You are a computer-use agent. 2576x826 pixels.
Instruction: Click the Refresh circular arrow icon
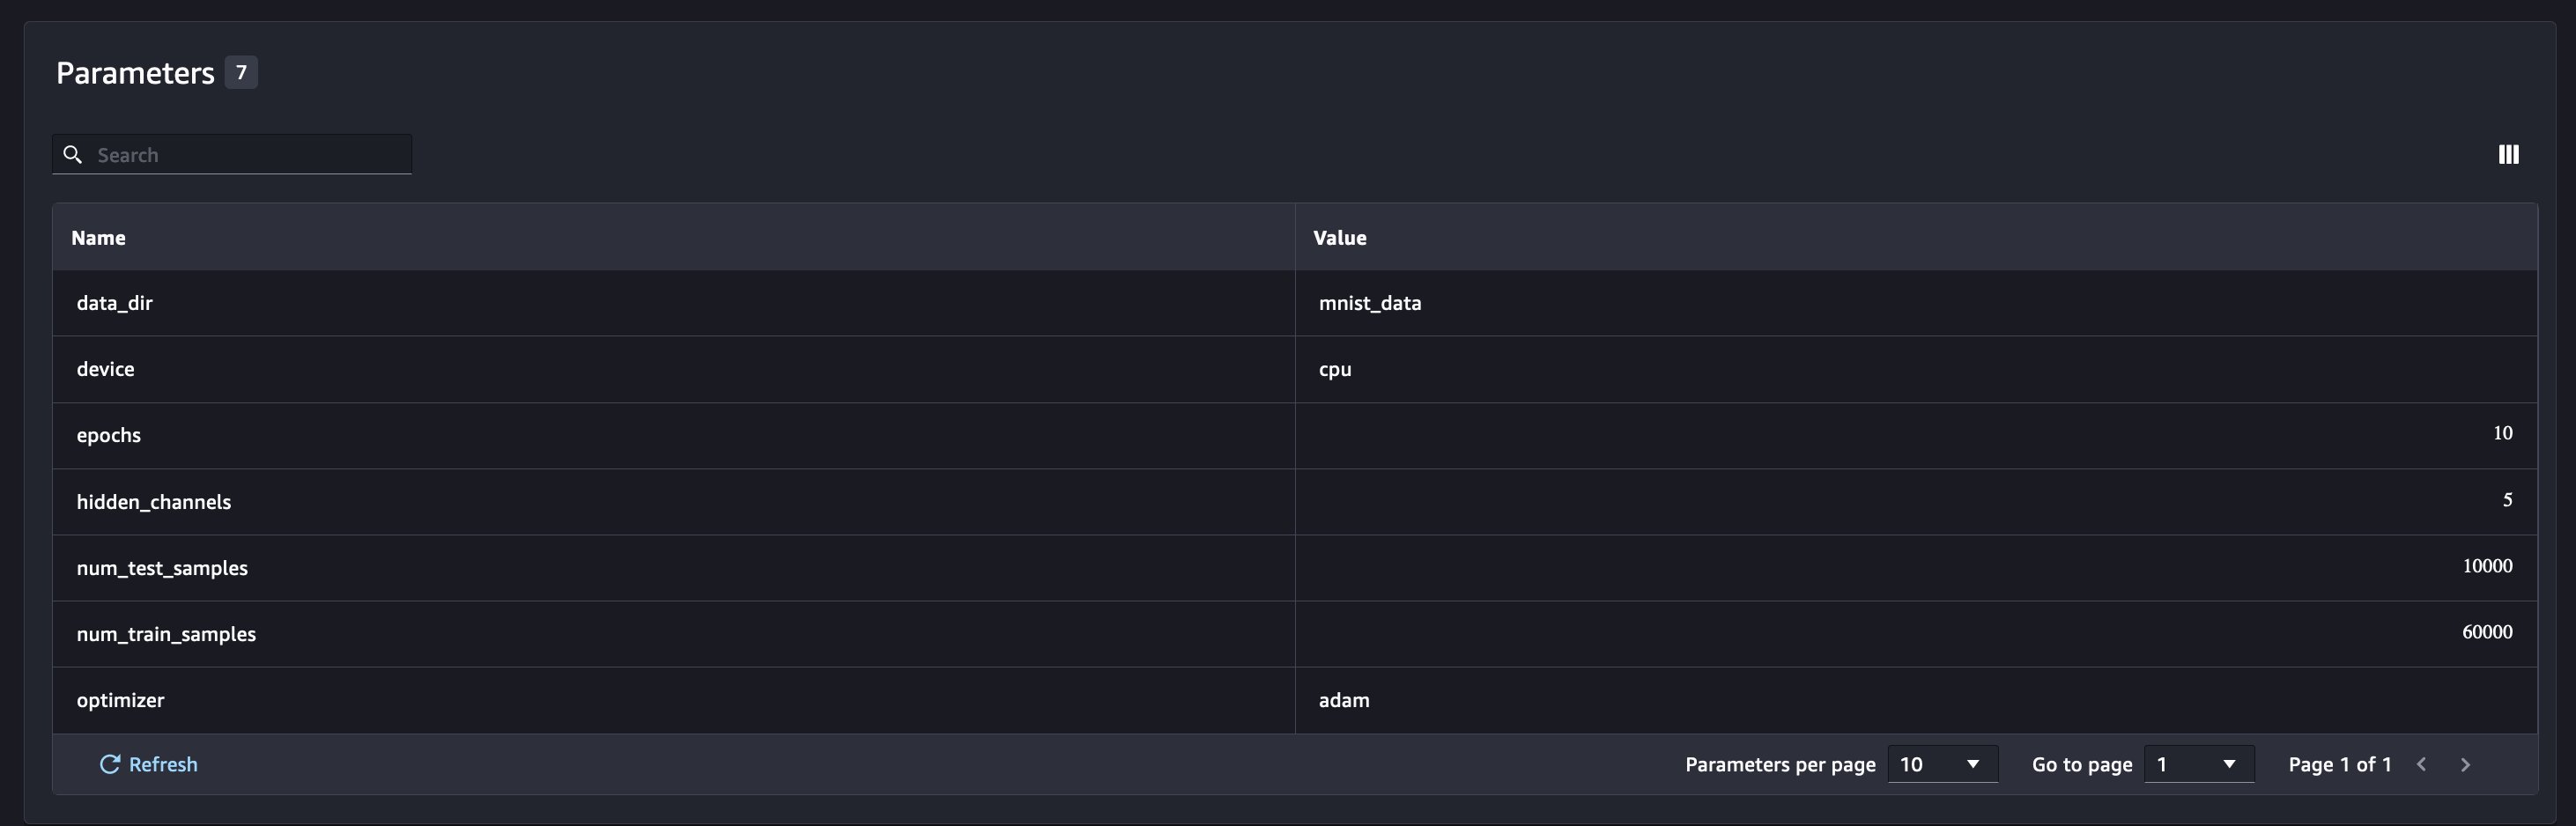coord(110,765)
